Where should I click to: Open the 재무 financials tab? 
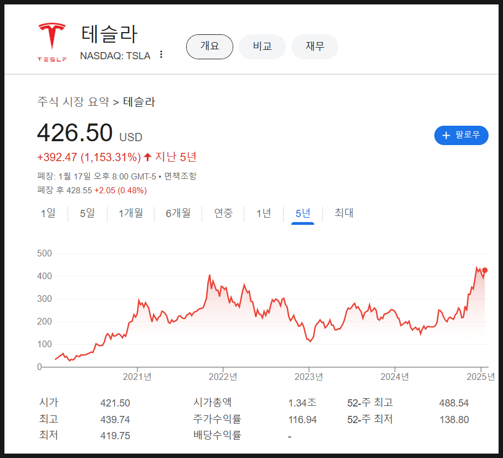315,47
